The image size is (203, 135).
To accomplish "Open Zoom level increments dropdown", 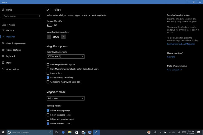I will pyautogui.click(x=65, y=56).
